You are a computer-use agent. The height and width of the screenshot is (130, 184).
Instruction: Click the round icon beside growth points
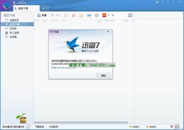(28, 127)
